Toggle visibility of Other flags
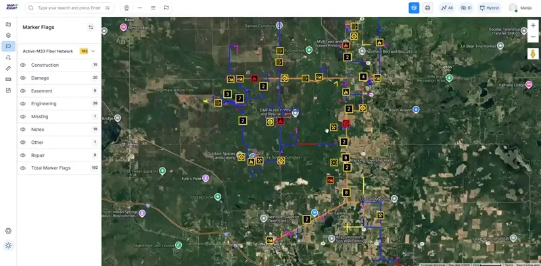Image resolution: width=541 pixels, height=266 pixels. [23, 142]
